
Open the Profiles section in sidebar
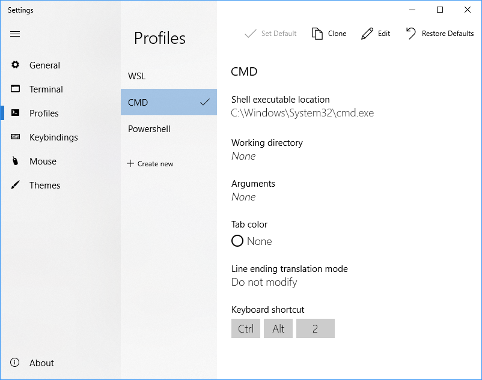coord(44,113)
